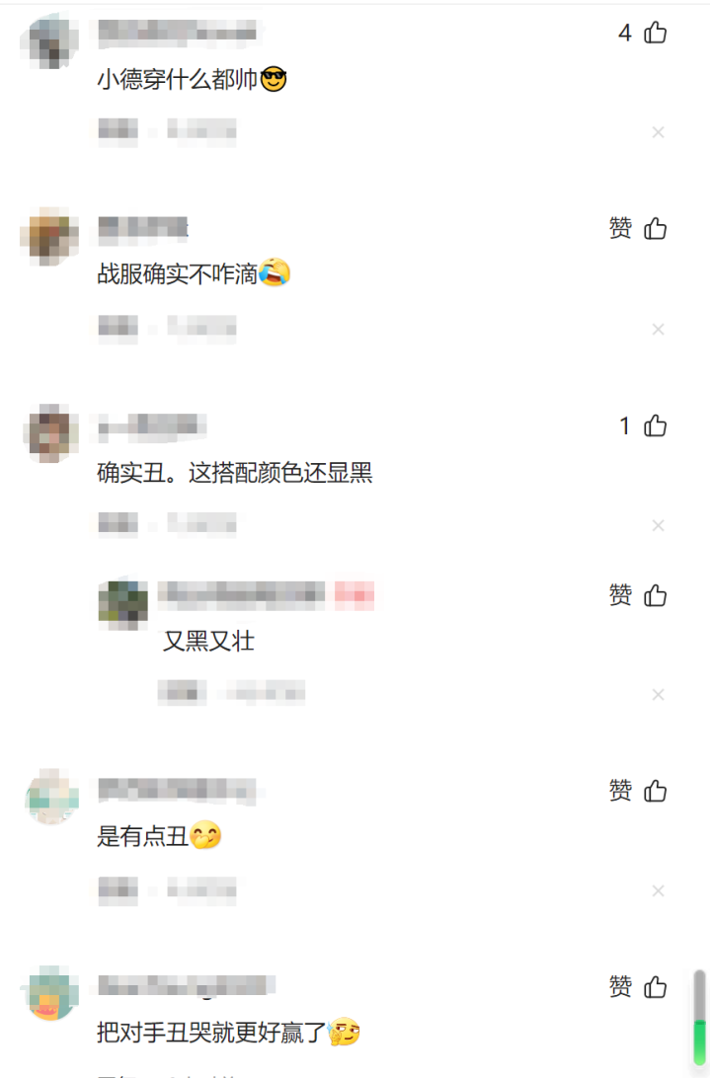
Task: Like the comment '是有点丑'
Action: 655,791
